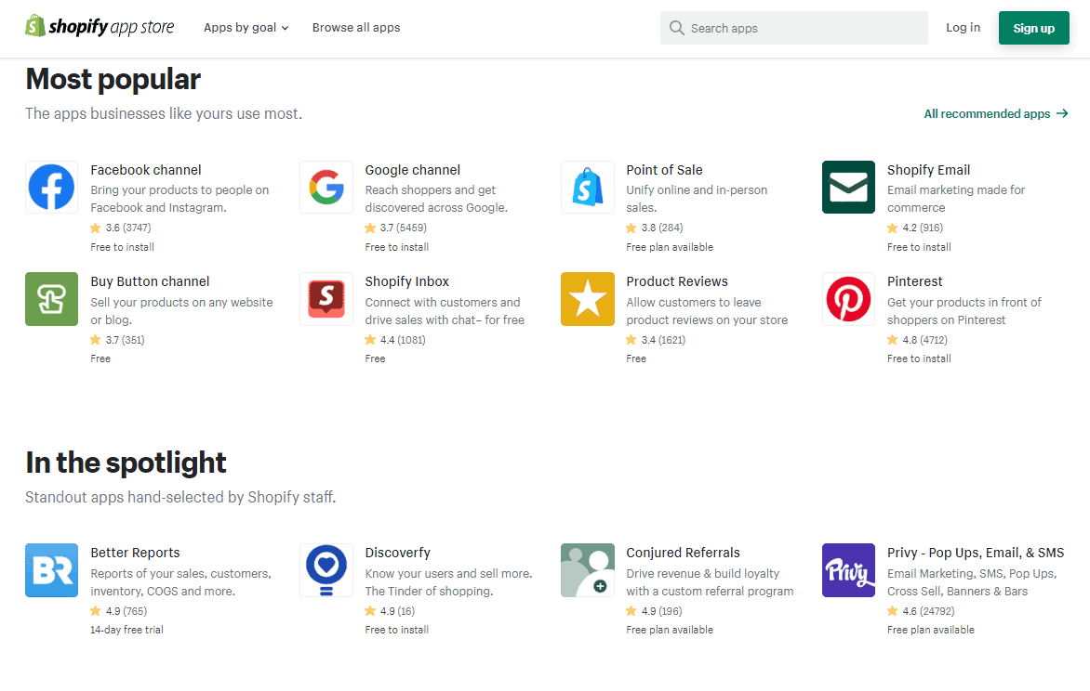Click 'Connect with customers and drive sales' text

[445, 311]
